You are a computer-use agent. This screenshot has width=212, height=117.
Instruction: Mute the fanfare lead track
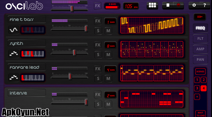pyautogui.click(x=108, y=78)
